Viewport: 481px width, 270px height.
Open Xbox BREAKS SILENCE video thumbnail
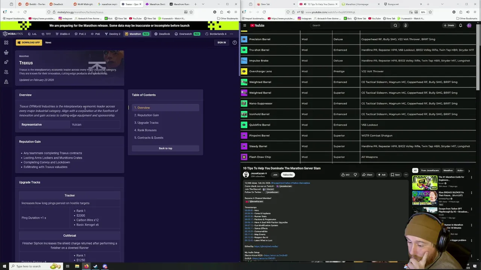pos(425,198)
